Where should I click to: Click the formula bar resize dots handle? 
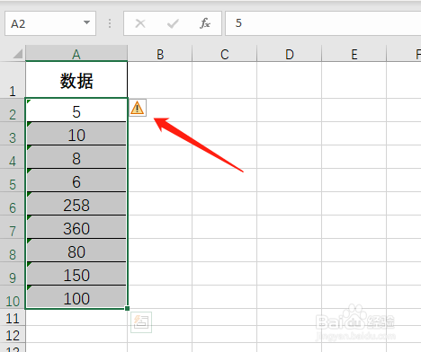[x=110, y=23]
